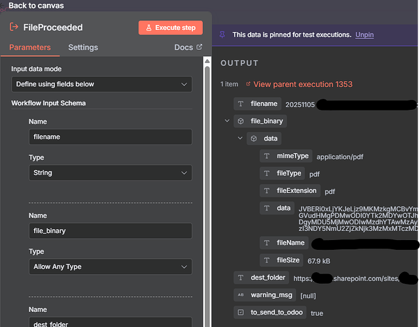Click the pin icon in the banner
420x327 pixels.
coord(223,34)
